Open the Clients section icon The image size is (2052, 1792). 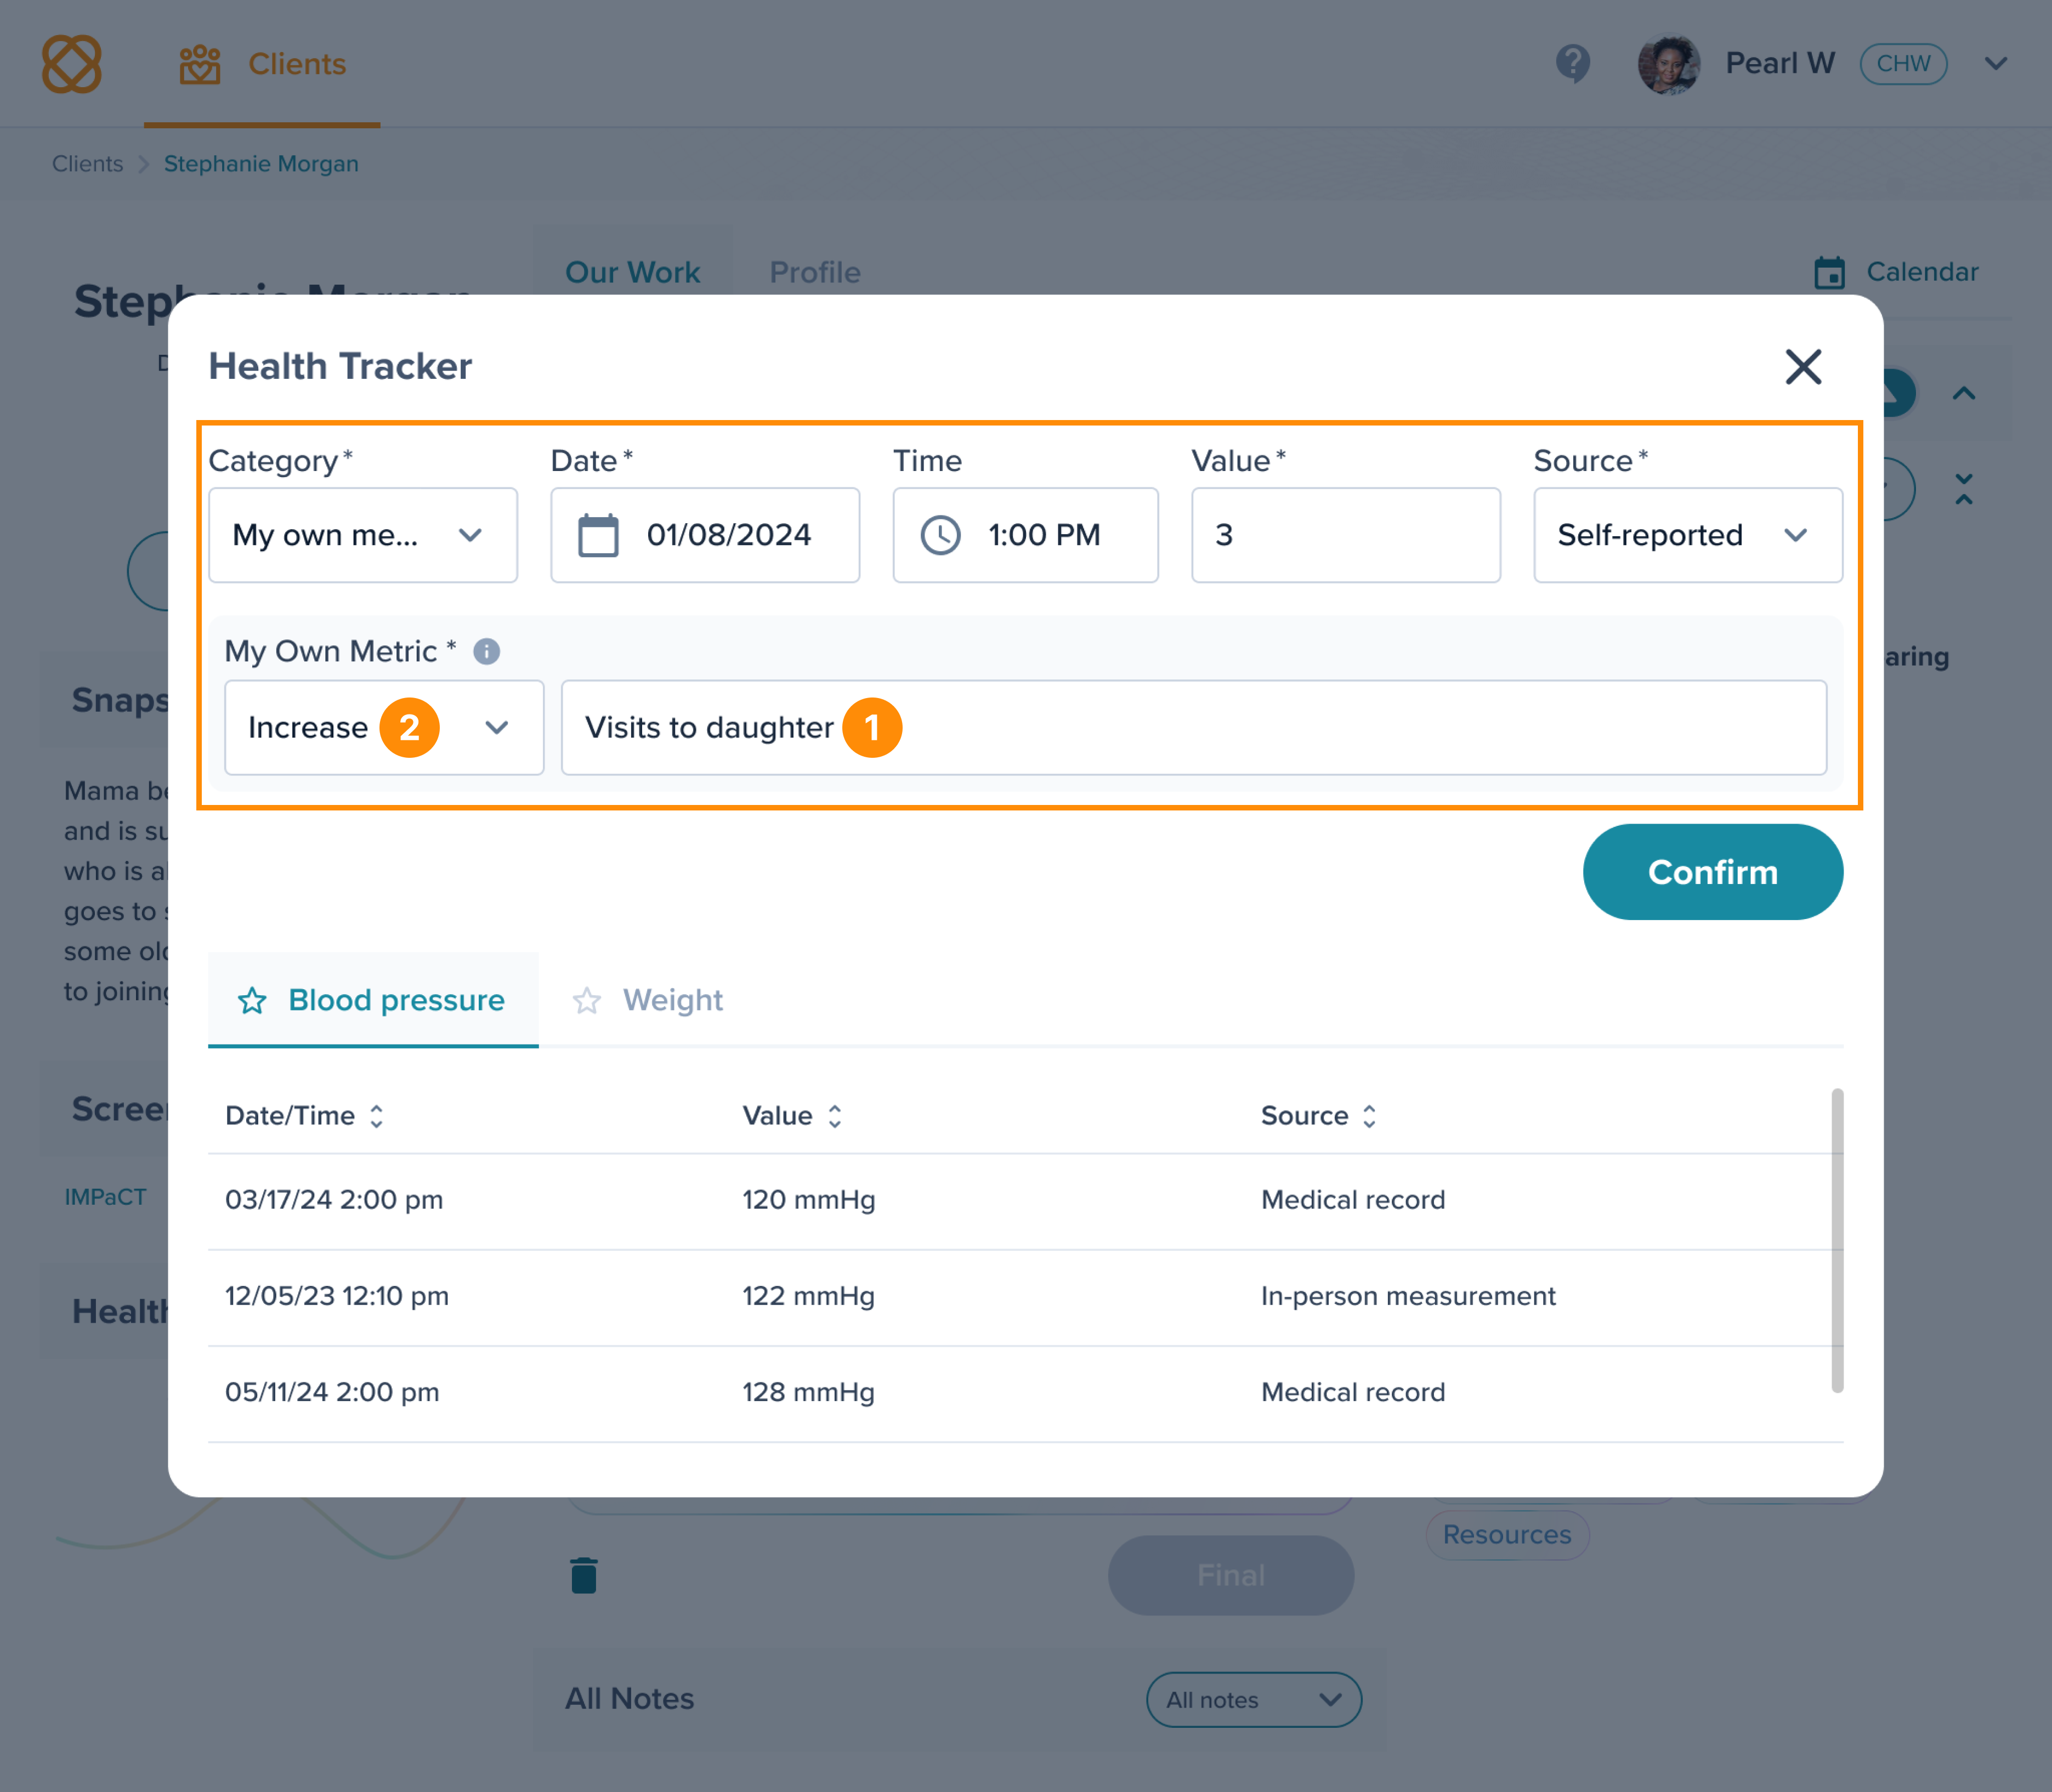[200, 64]
